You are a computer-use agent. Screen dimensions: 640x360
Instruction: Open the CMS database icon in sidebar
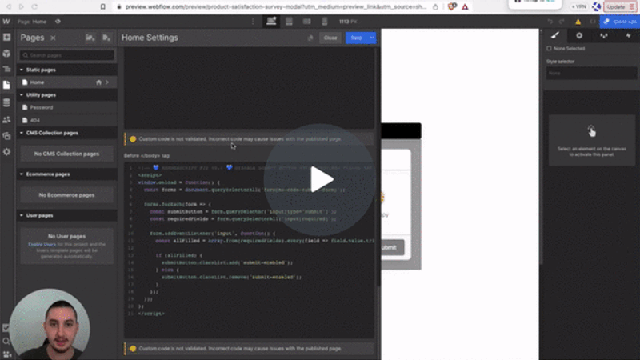tap(6, 102)
